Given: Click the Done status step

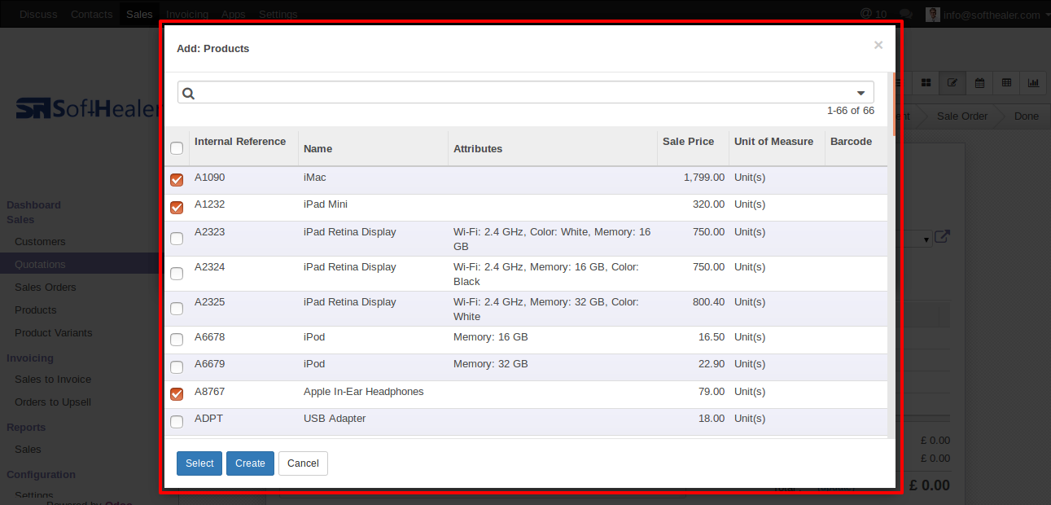Looking at the screenshot, I should pos(1026,116).
